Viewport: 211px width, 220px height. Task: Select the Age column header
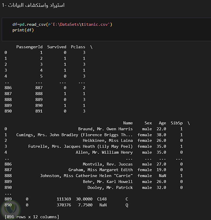[162, 123]
